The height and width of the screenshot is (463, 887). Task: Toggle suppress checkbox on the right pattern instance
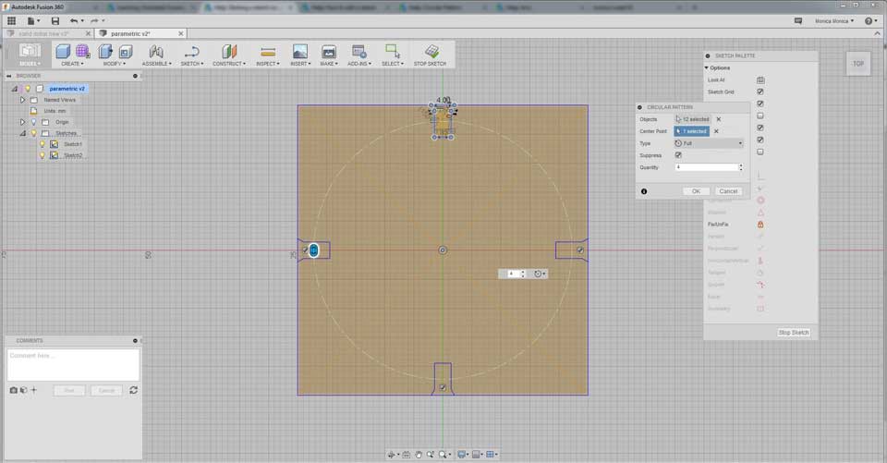580,250
